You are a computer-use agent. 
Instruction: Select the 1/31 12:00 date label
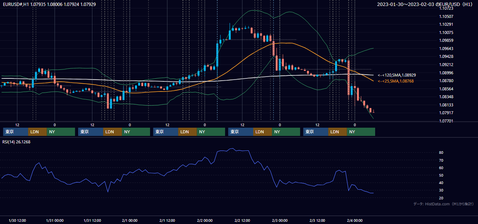pyautogui.click(x=92, y=221)
